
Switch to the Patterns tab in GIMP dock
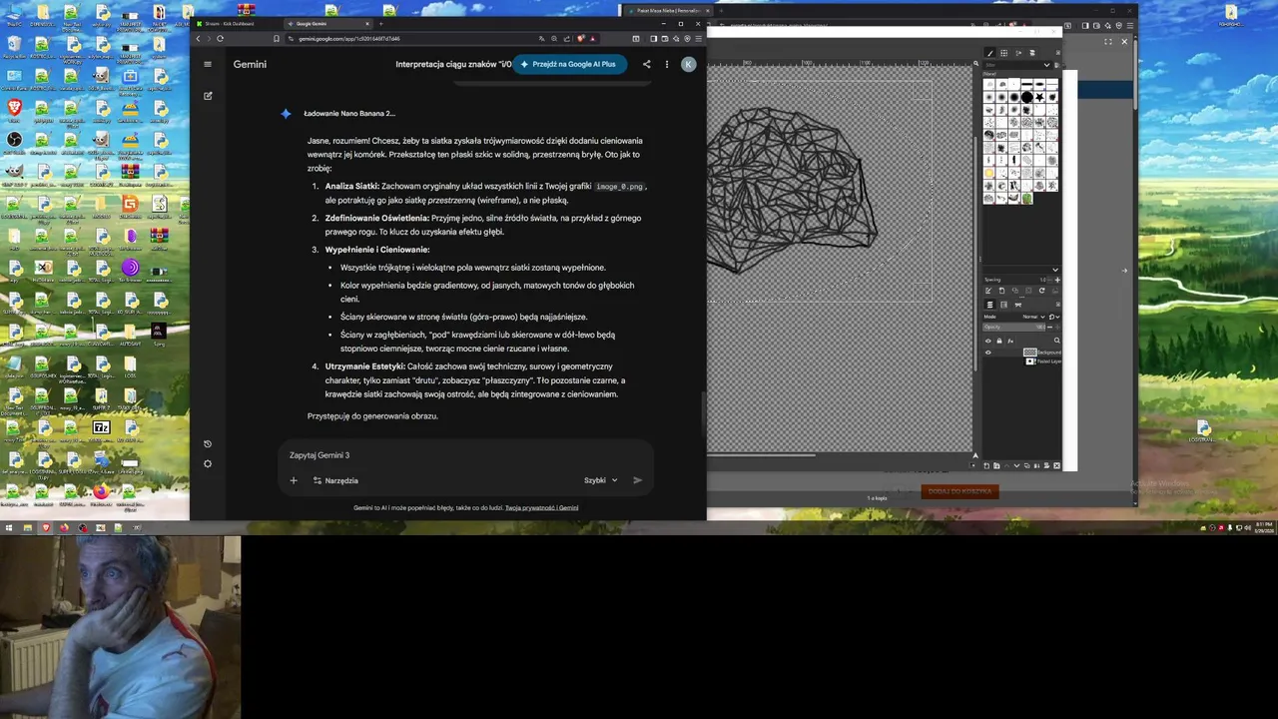pos(1003,53)
